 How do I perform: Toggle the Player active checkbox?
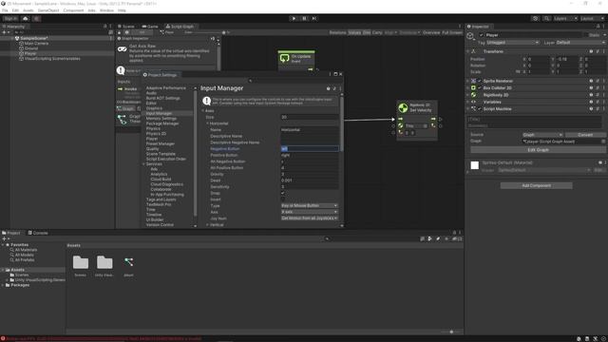[482, 35]
